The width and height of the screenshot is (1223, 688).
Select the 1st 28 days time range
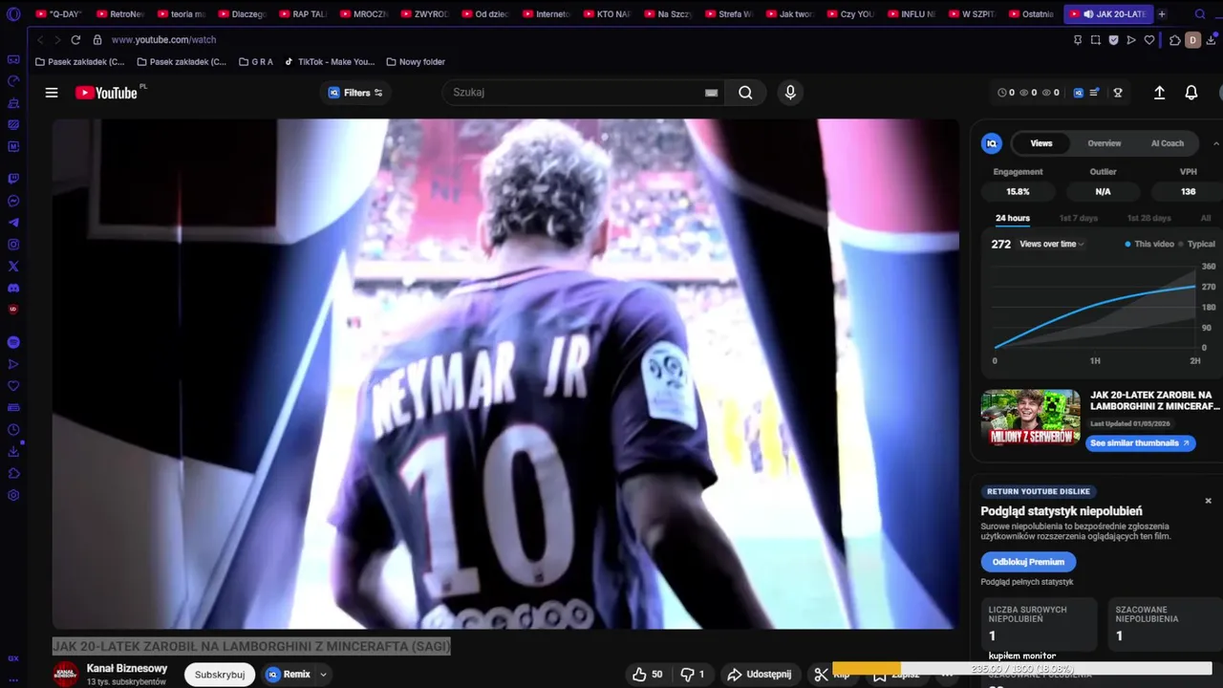click(x=1148, y=218)
